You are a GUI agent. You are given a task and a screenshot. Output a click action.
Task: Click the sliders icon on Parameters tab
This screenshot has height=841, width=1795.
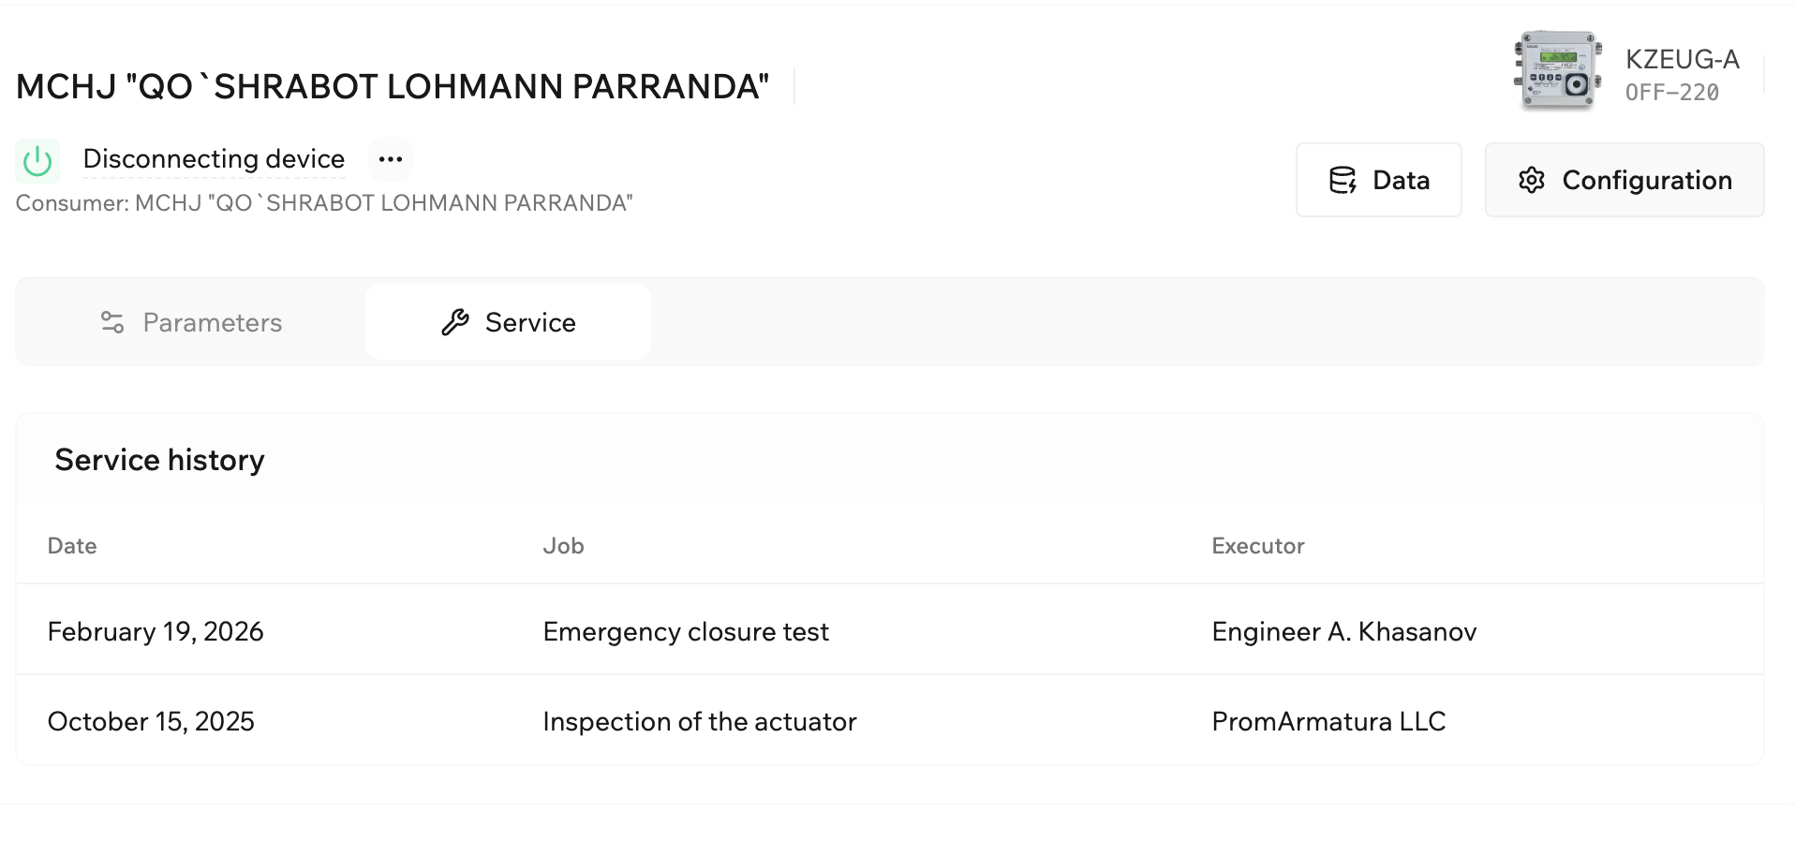[x=112, y=322]
